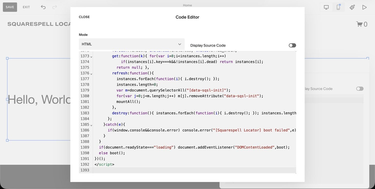Click the else boot(); code line
The height and width of the screenshot is (189, 375).
112,153
